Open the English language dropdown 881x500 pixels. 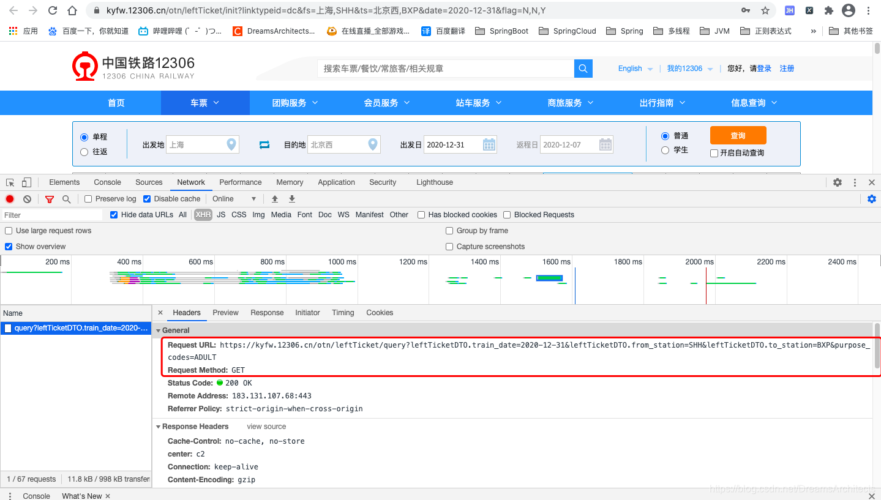(x=635, y=69)
